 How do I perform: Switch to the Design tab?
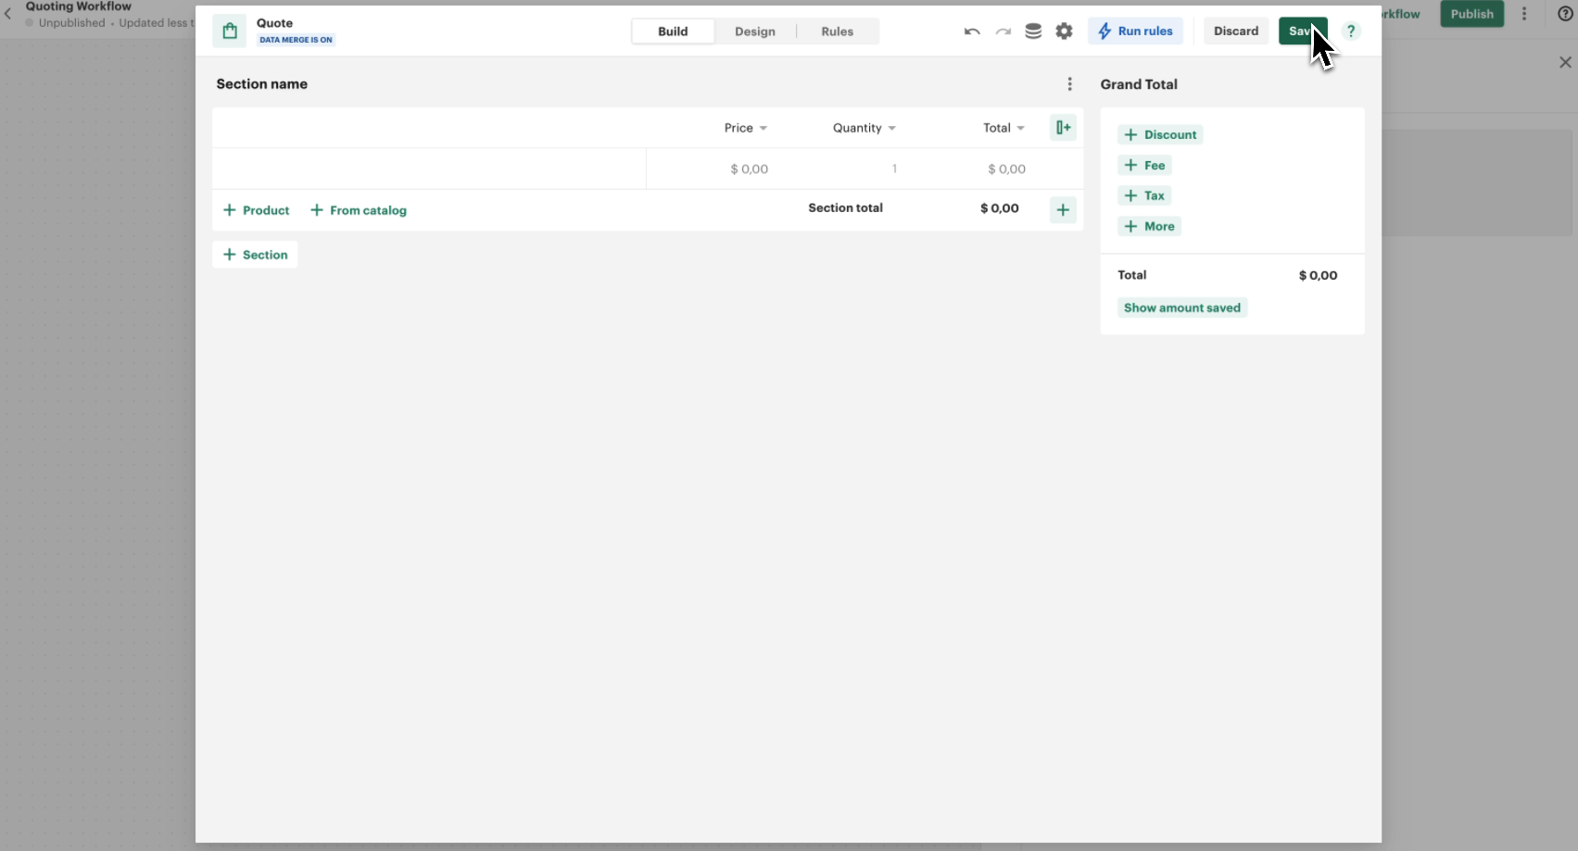(754, 31)
